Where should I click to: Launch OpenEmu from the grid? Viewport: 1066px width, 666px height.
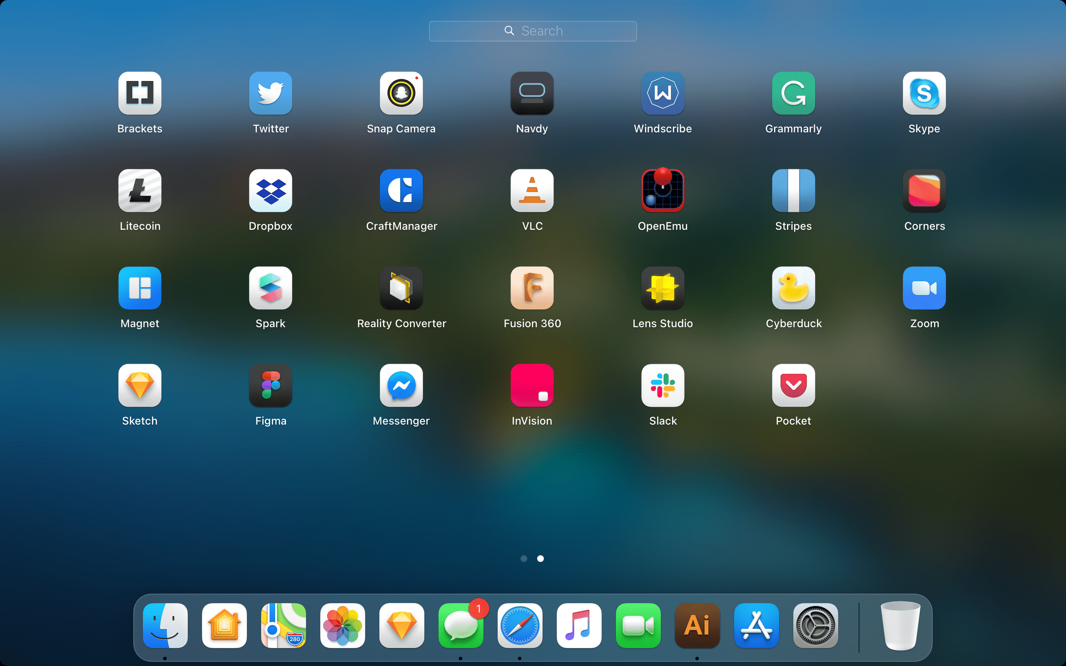(663, 191)
